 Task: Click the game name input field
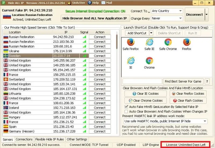tap(142, 81)
